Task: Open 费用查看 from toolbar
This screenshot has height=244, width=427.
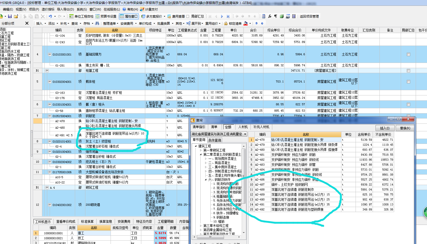Action: pyautogui.click(x=176, y=16)
